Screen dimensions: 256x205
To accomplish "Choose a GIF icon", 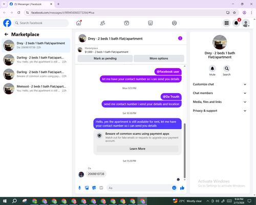I will (x=101, y=188).
